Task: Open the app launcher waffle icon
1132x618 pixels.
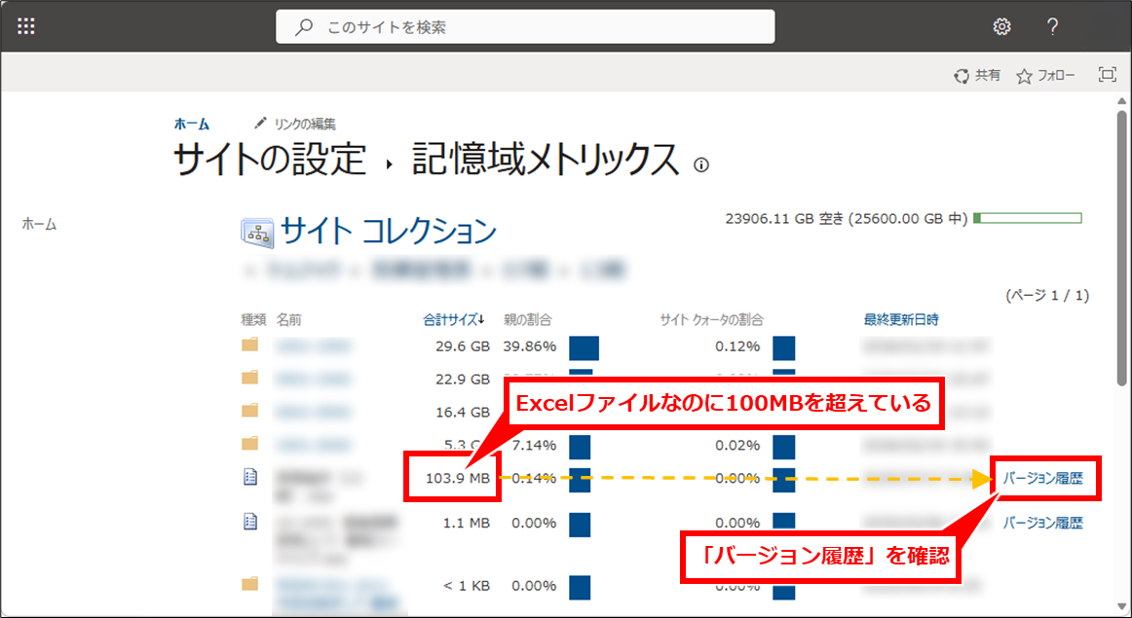Action: tap(26, 26)
